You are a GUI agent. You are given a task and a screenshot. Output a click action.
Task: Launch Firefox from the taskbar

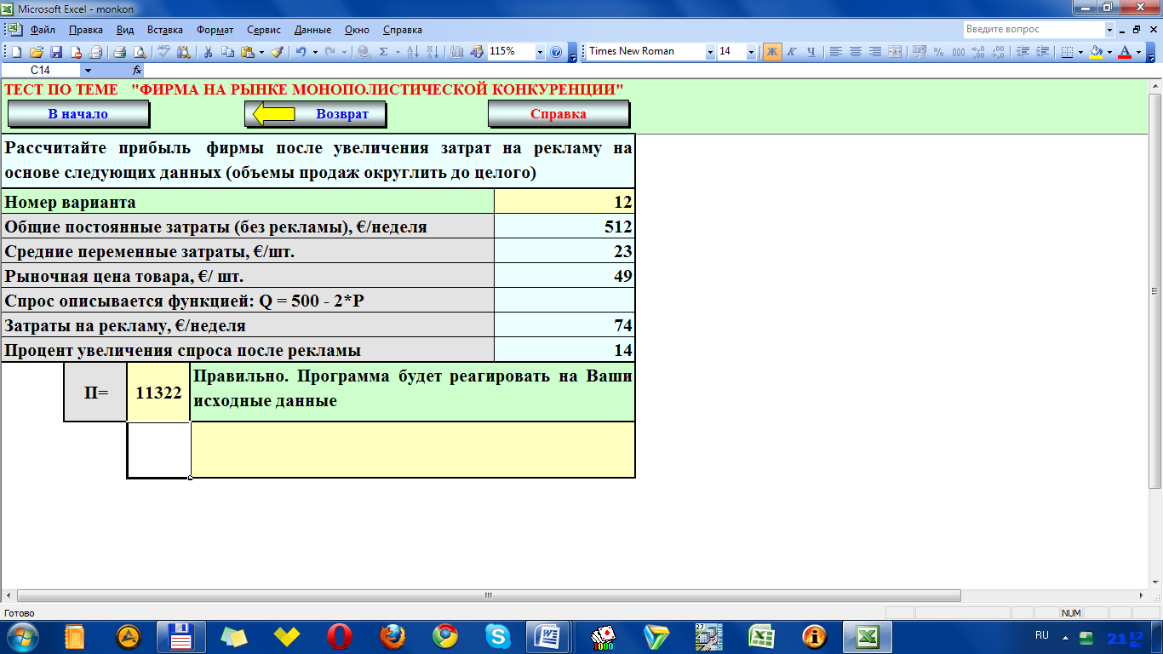(x=392, y=636)
